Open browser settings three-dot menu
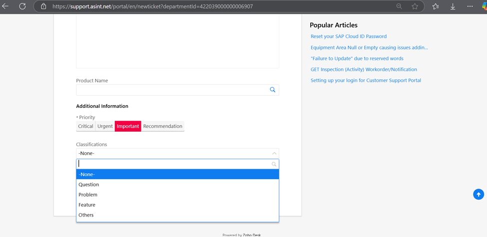487x237 pixels. 470,6
